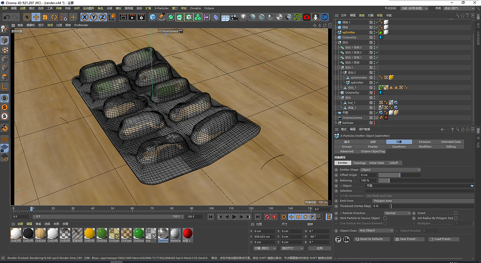481x263 pixels.
Task: Open the X-Particles menu
Action: (162, 8)
